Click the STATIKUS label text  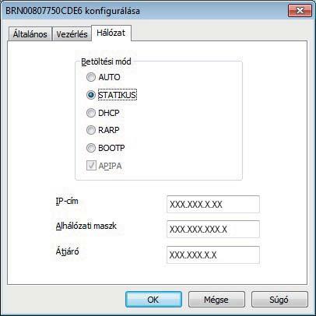(117, 95)
